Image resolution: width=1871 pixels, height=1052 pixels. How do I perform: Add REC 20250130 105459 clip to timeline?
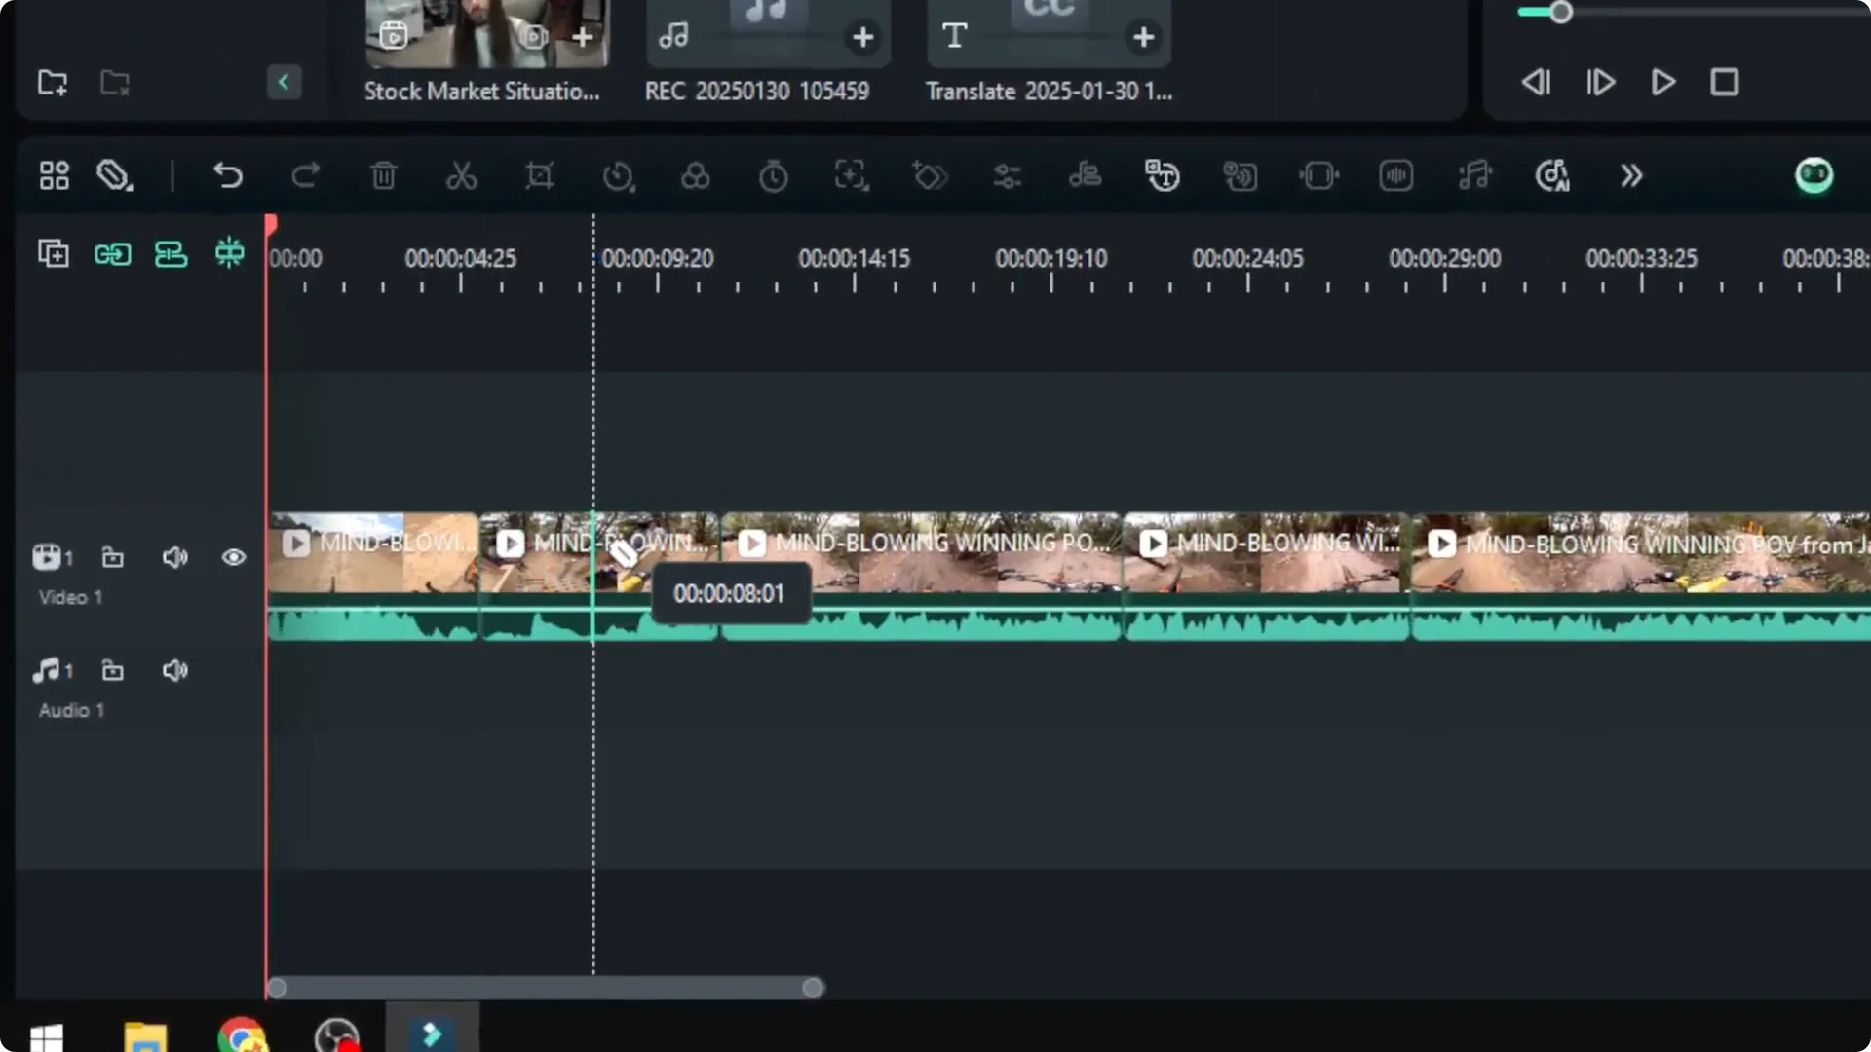pos(861,37)
